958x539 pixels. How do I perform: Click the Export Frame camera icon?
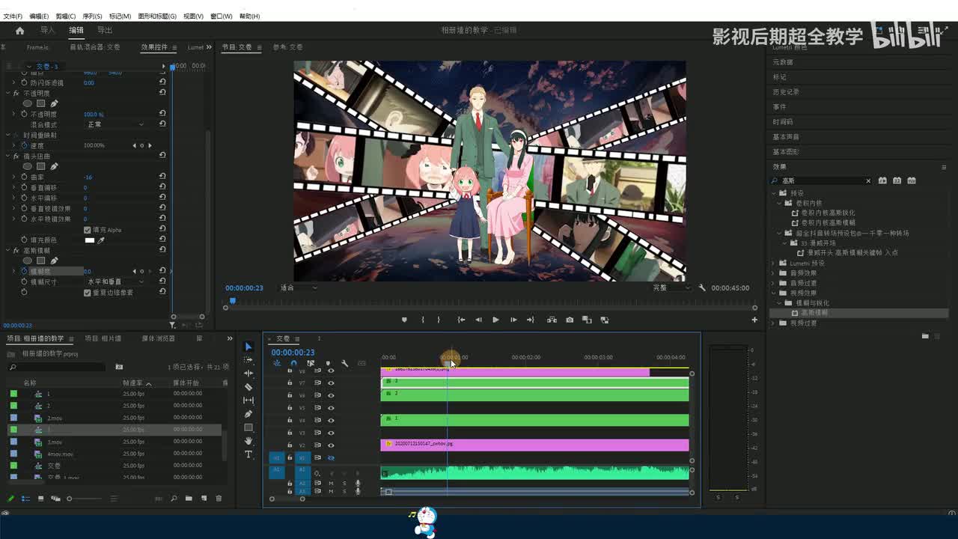(570, 320)
